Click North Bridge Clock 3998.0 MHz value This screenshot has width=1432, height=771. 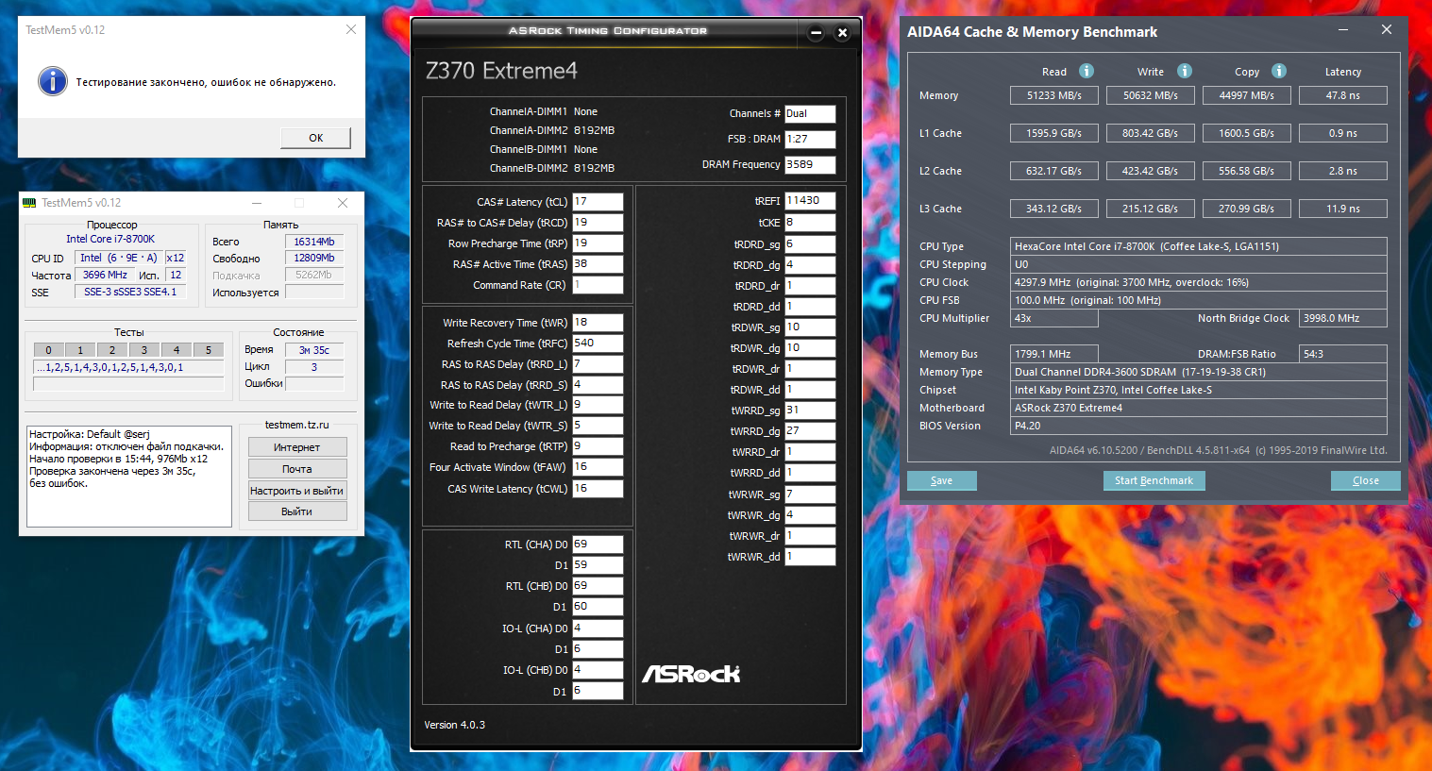1343,318
